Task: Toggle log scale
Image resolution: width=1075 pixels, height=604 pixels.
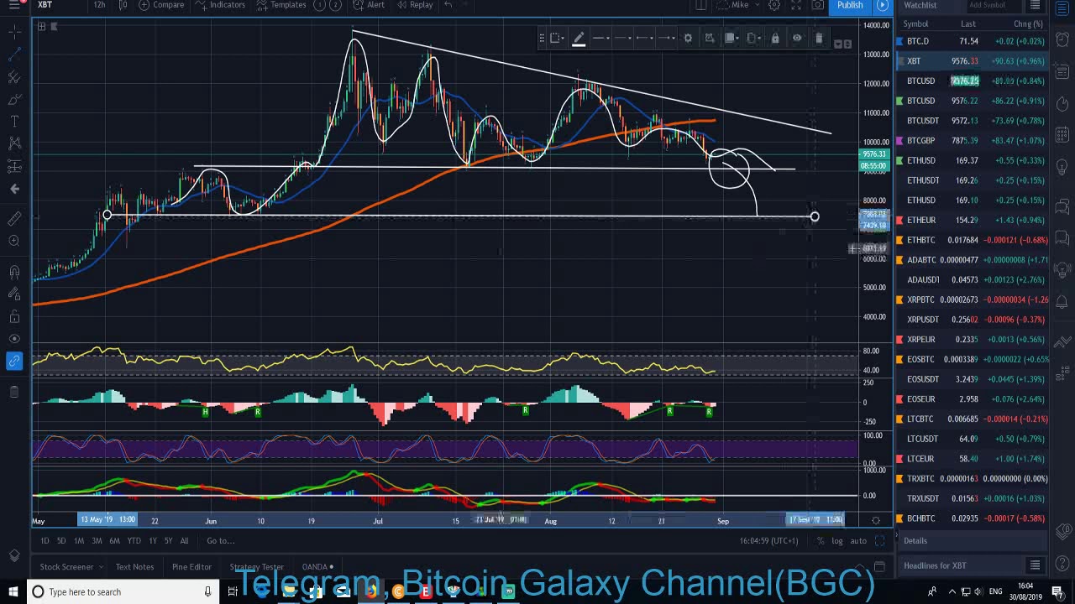Action: pos(837,540)
